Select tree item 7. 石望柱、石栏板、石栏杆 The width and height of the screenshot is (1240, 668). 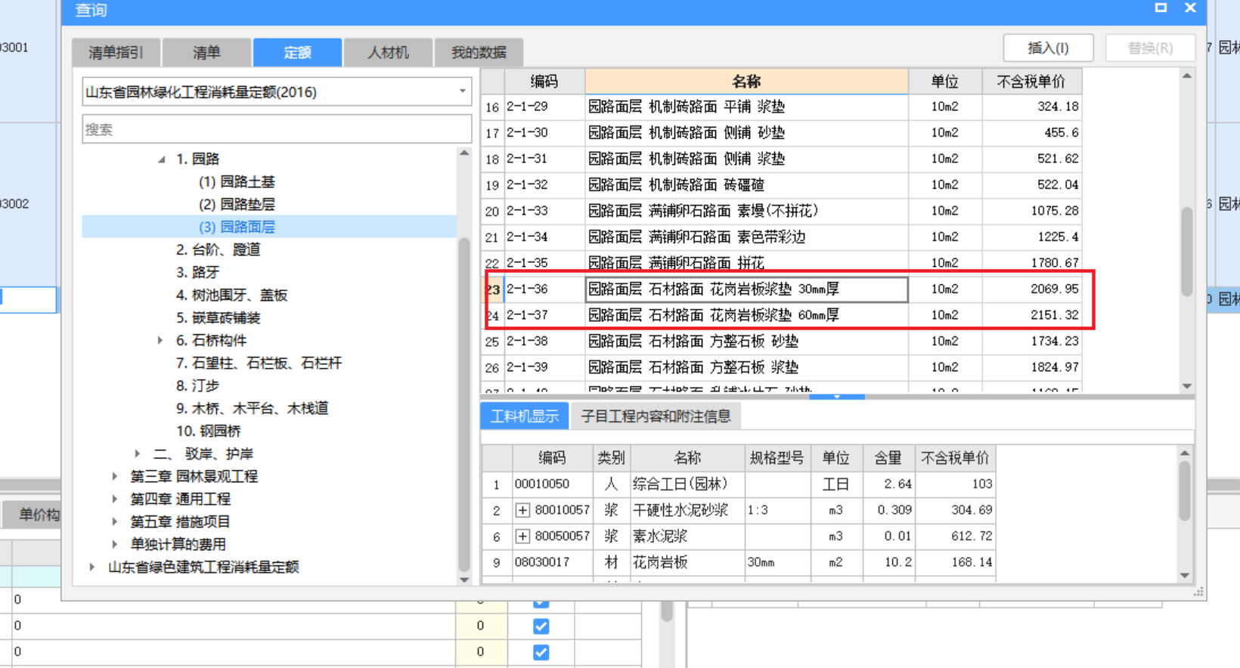pos(259,363)
